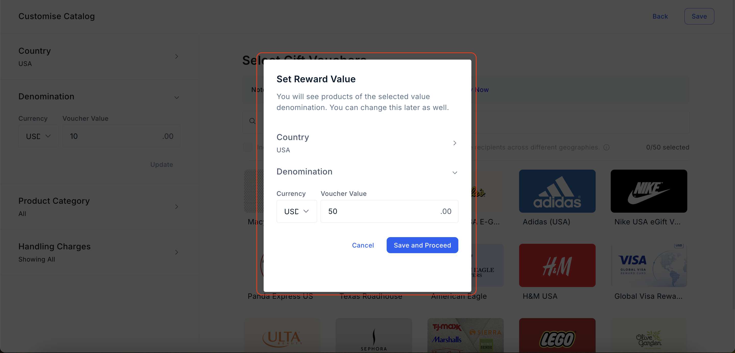The image size is (735, 353).
Task: Cancel the Set Reward Value dialog
Action: coord(363,245)
